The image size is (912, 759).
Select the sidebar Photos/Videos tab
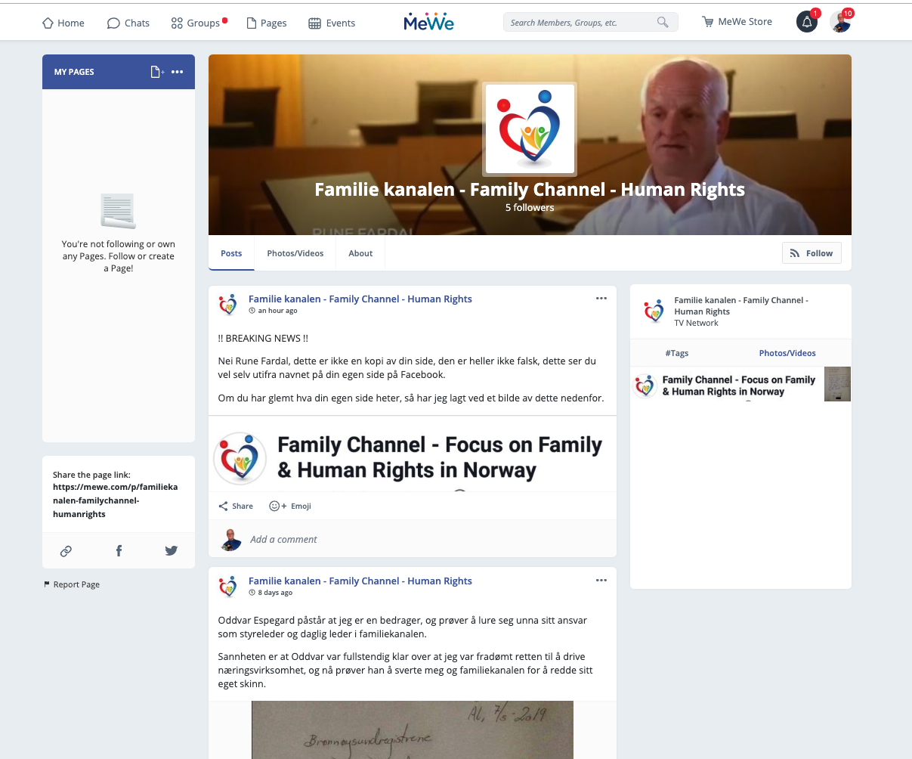coord(787,353)
